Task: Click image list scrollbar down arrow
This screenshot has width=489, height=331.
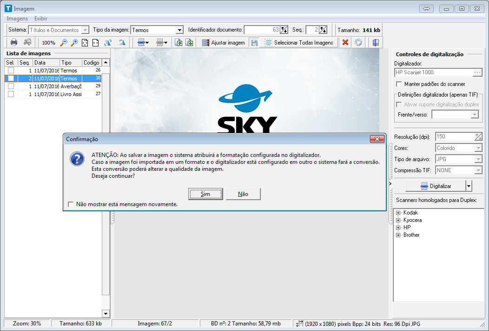Action: pyautogui.click(x=106, y=313)
